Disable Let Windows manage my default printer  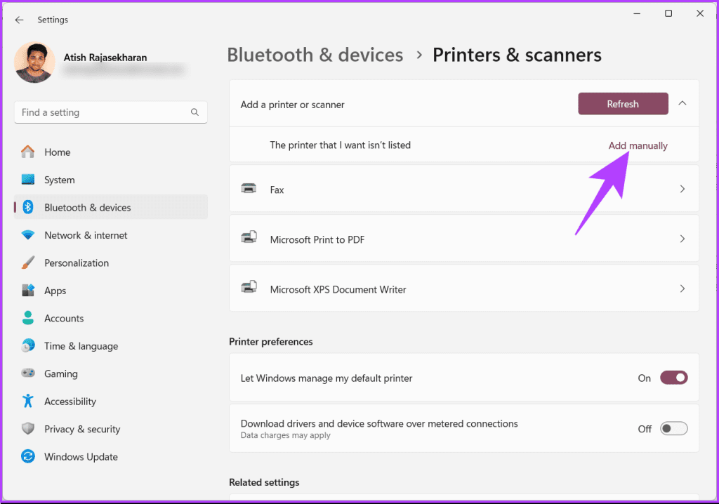673,378
